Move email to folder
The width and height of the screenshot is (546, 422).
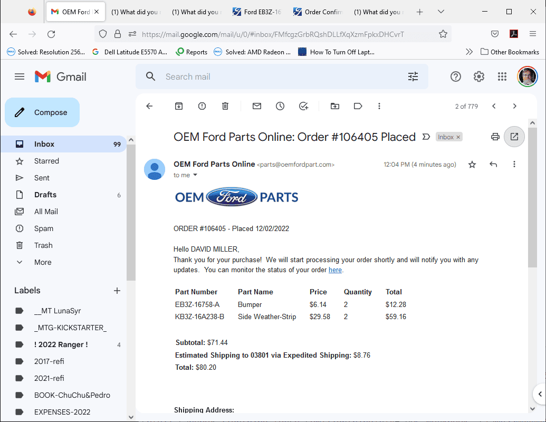click(x=334, y=106)
